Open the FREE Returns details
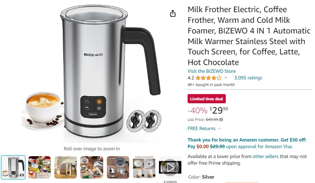 202,129
